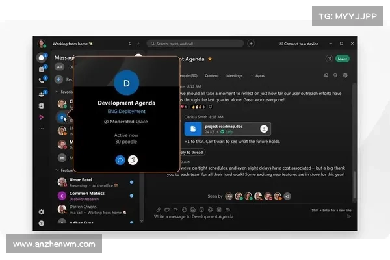Go back with the left navigation arrow
The image size is (390, 260).
129,44
